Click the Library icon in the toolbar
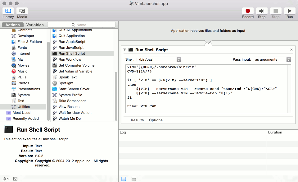 point(8,12)
